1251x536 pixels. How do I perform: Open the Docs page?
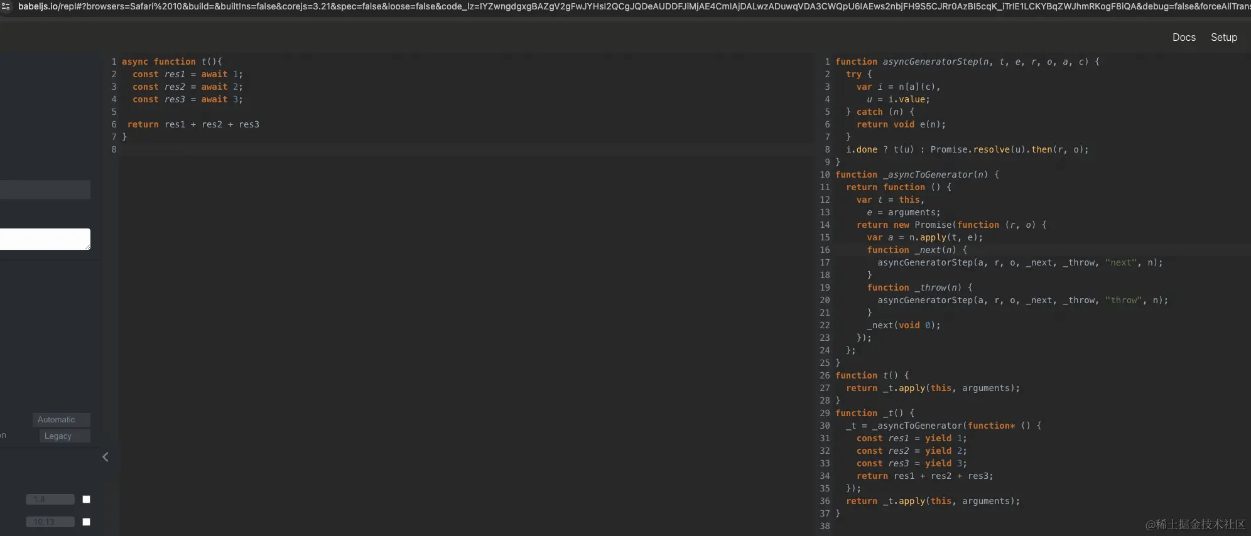tap(1184, 38)
